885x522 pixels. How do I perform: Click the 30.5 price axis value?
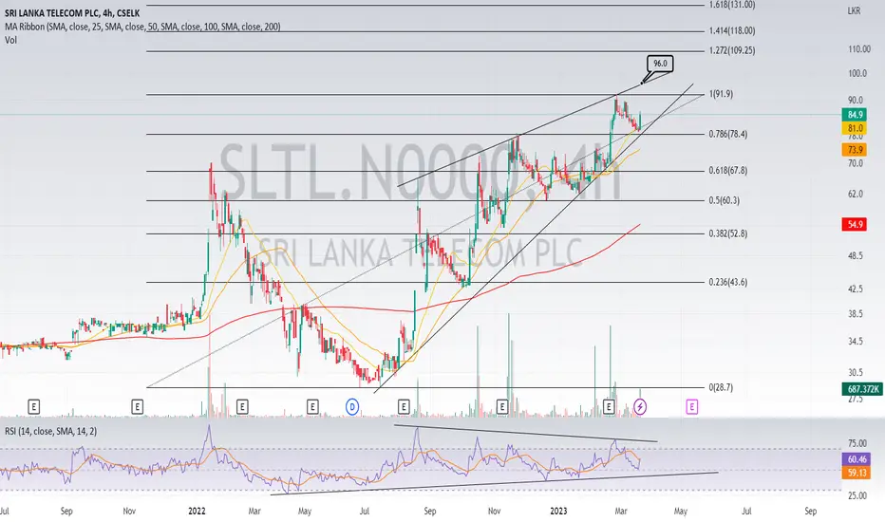(855, 373)
